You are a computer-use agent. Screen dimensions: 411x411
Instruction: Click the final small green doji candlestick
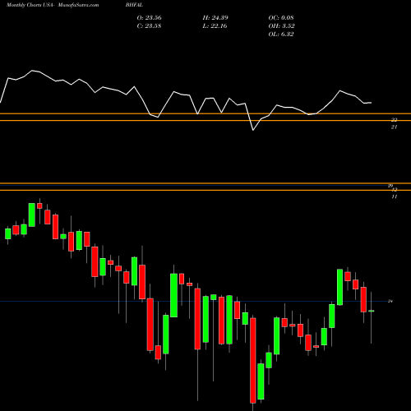(372, 311)
